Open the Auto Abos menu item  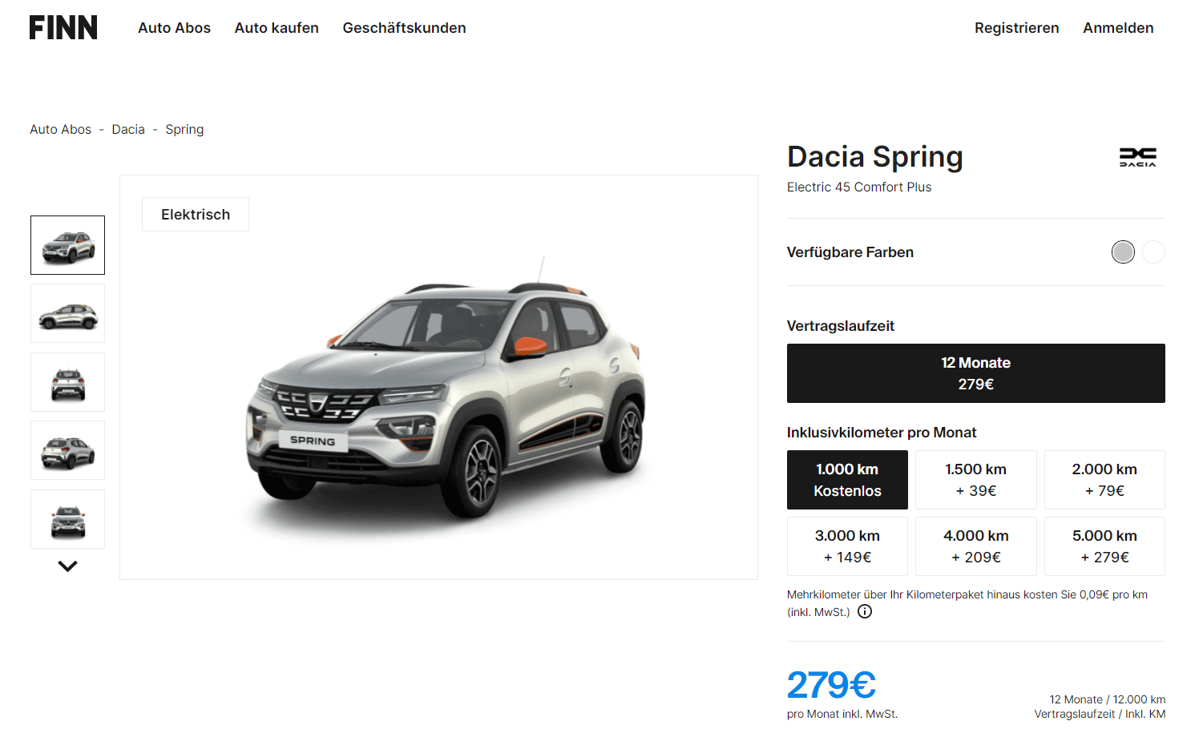(174, 28)
